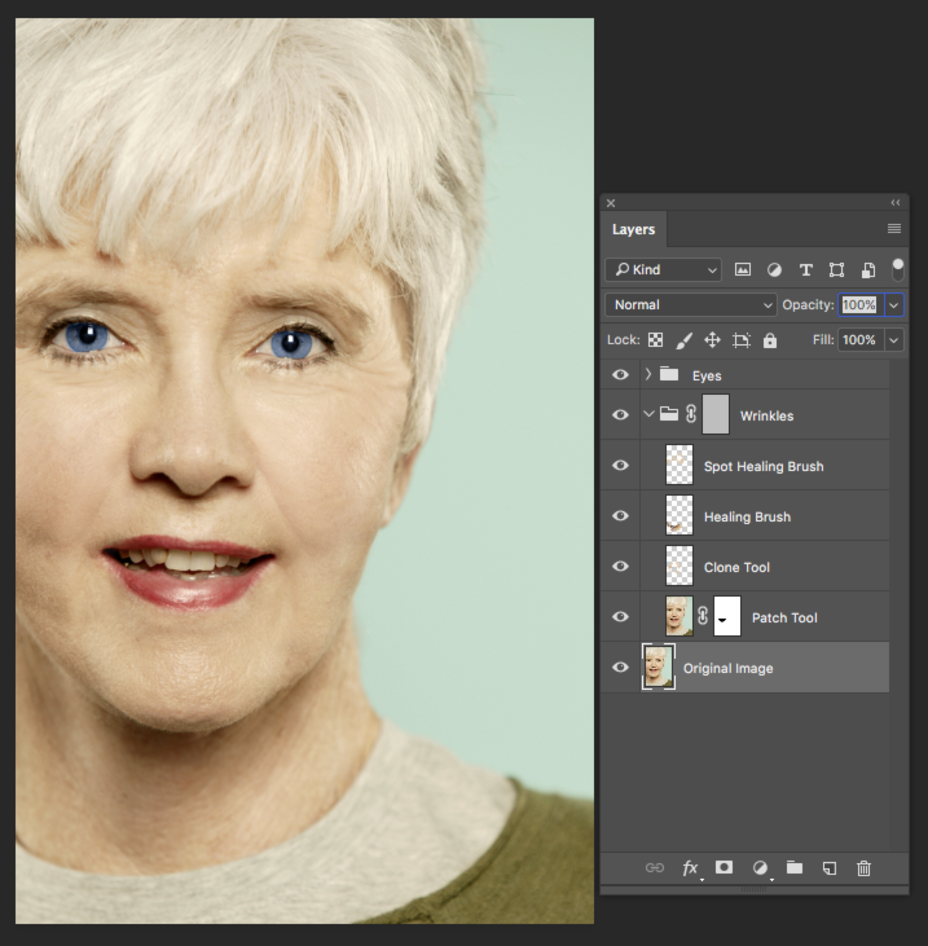Switch to the Layers tab

pyautogui.click(x=633, y=229)
